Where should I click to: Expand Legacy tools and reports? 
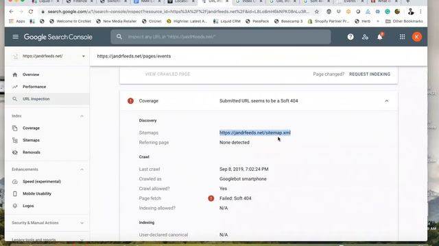click(82, 240)
